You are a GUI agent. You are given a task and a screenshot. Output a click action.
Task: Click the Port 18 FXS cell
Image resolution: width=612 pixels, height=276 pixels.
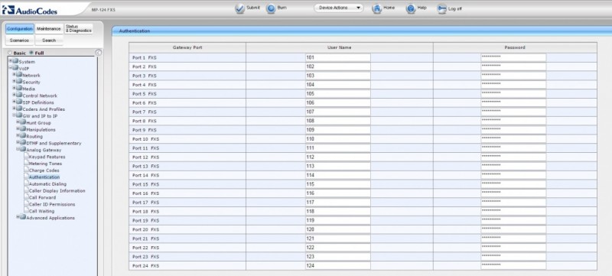(187, 211)
